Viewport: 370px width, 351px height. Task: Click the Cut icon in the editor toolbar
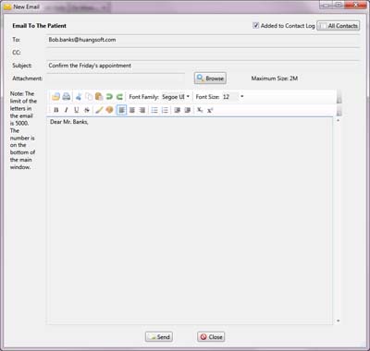79,97
